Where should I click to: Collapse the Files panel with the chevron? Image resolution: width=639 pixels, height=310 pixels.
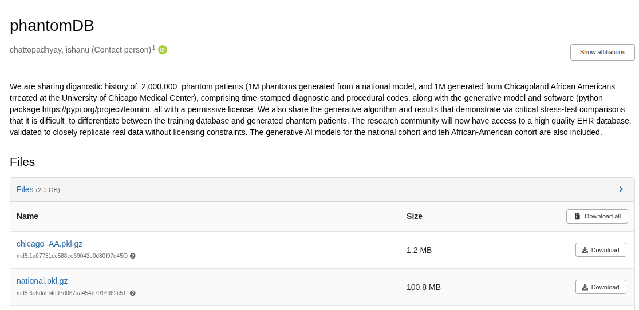click(x=621, y=189)
